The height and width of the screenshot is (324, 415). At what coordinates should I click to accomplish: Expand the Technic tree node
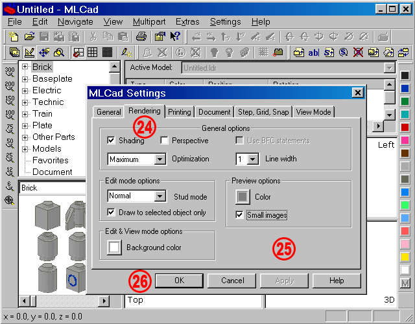point(25,102)
